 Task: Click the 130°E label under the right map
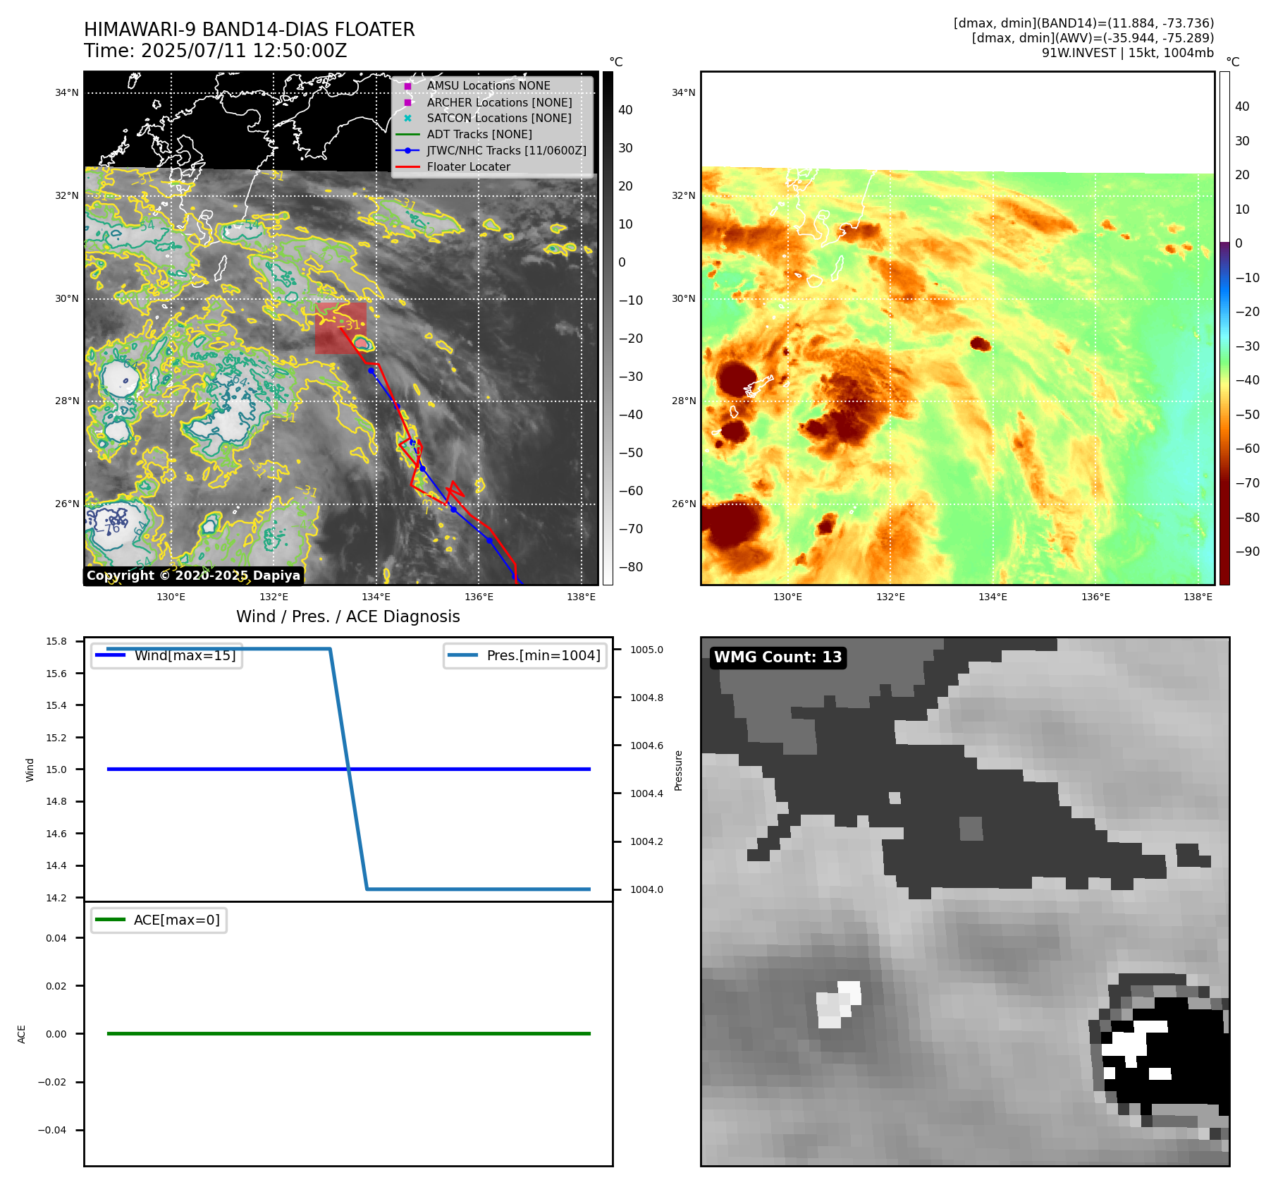[788, 597]
